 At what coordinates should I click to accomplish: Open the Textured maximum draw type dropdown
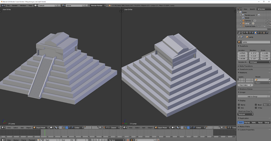(x=245, y=114)
